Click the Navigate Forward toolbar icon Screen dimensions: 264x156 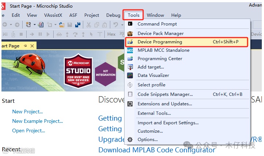pyautogui.click(x=17, y=25)
